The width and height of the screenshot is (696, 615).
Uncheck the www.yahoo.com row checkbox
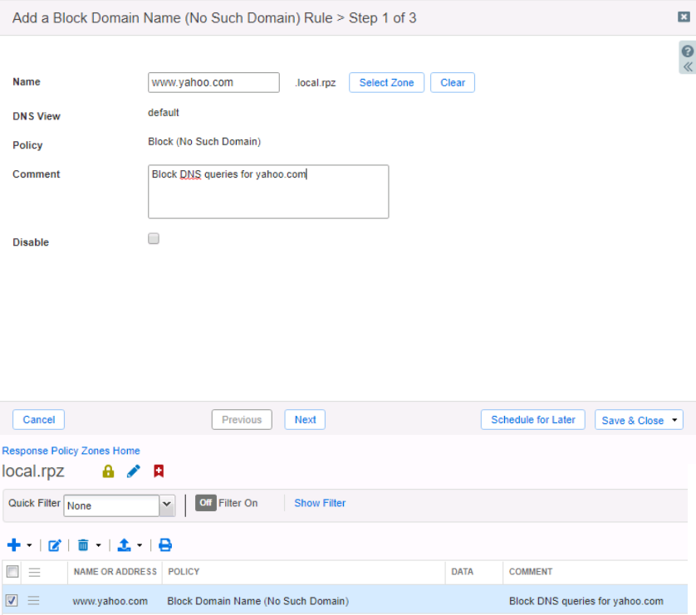click(12, 600)
